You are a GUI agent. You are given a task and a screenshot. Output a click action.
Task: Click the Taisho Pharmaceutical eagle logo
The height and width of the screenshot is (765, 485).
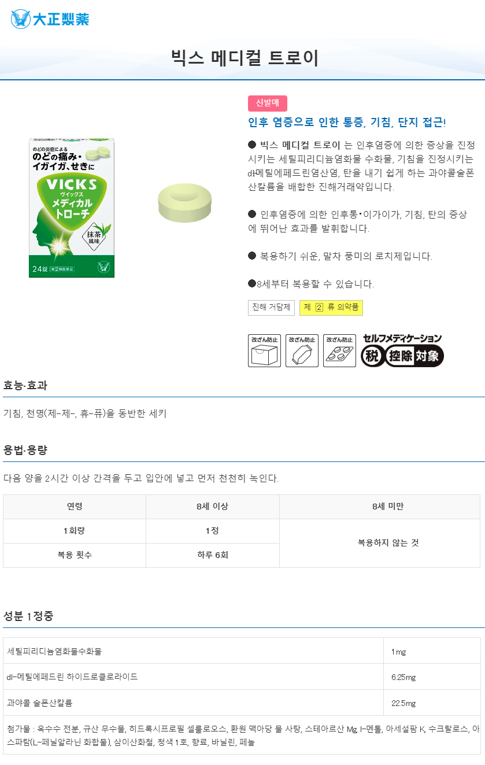(x=20, y=19)
